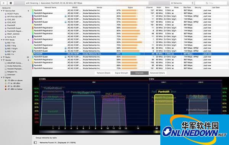
Task: Switch to the Network Details tab
Action: click(x=103, y=73)
